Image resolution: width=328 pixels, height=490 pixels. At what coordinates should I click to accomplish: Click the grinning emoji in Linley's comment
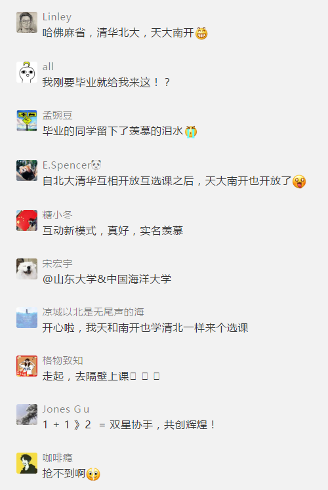pos(201,33)
